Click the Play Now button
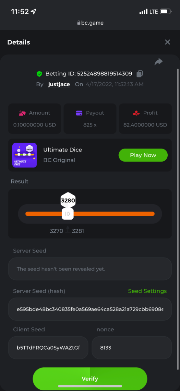 pos(143,155)
